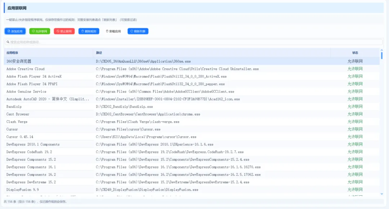The height and width of the screenshot is (209, 389).
Task: Click 允许联网 status for Cursor 0.45.14
Action: (x=355, y=137)
